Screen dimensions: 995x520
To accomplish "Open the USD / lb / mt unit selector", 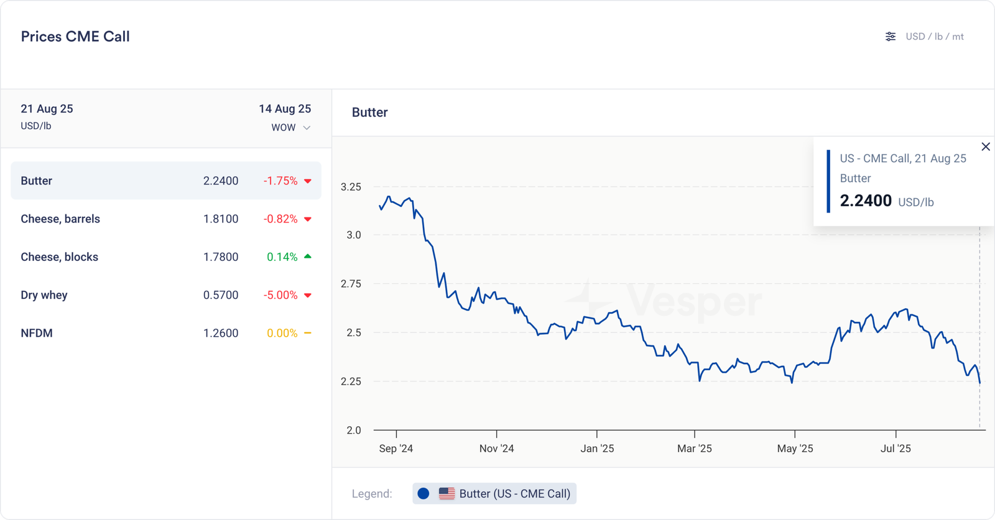I will click(x=934, y=37).
